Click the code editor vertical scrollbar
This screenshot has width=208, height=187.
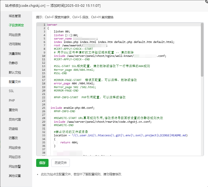click(202, 49)
